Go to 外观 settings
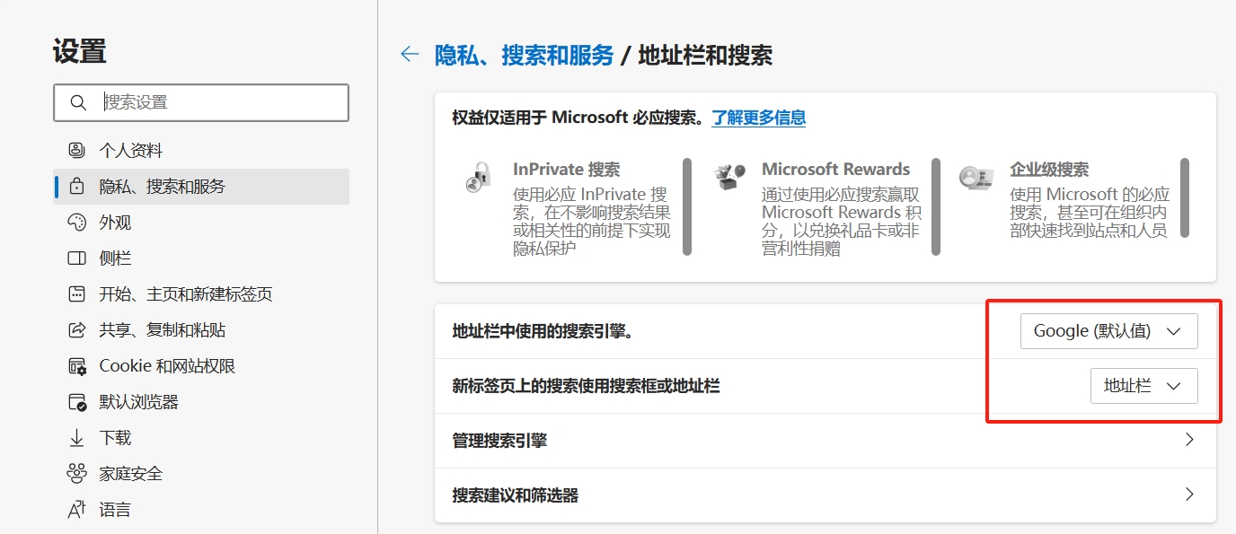1236x534 pixels. click(x=201, y=223)
